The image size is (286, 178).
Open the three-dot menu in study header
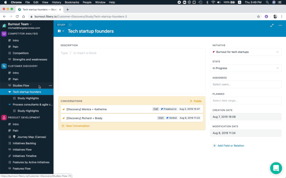[x=280, y=25]
